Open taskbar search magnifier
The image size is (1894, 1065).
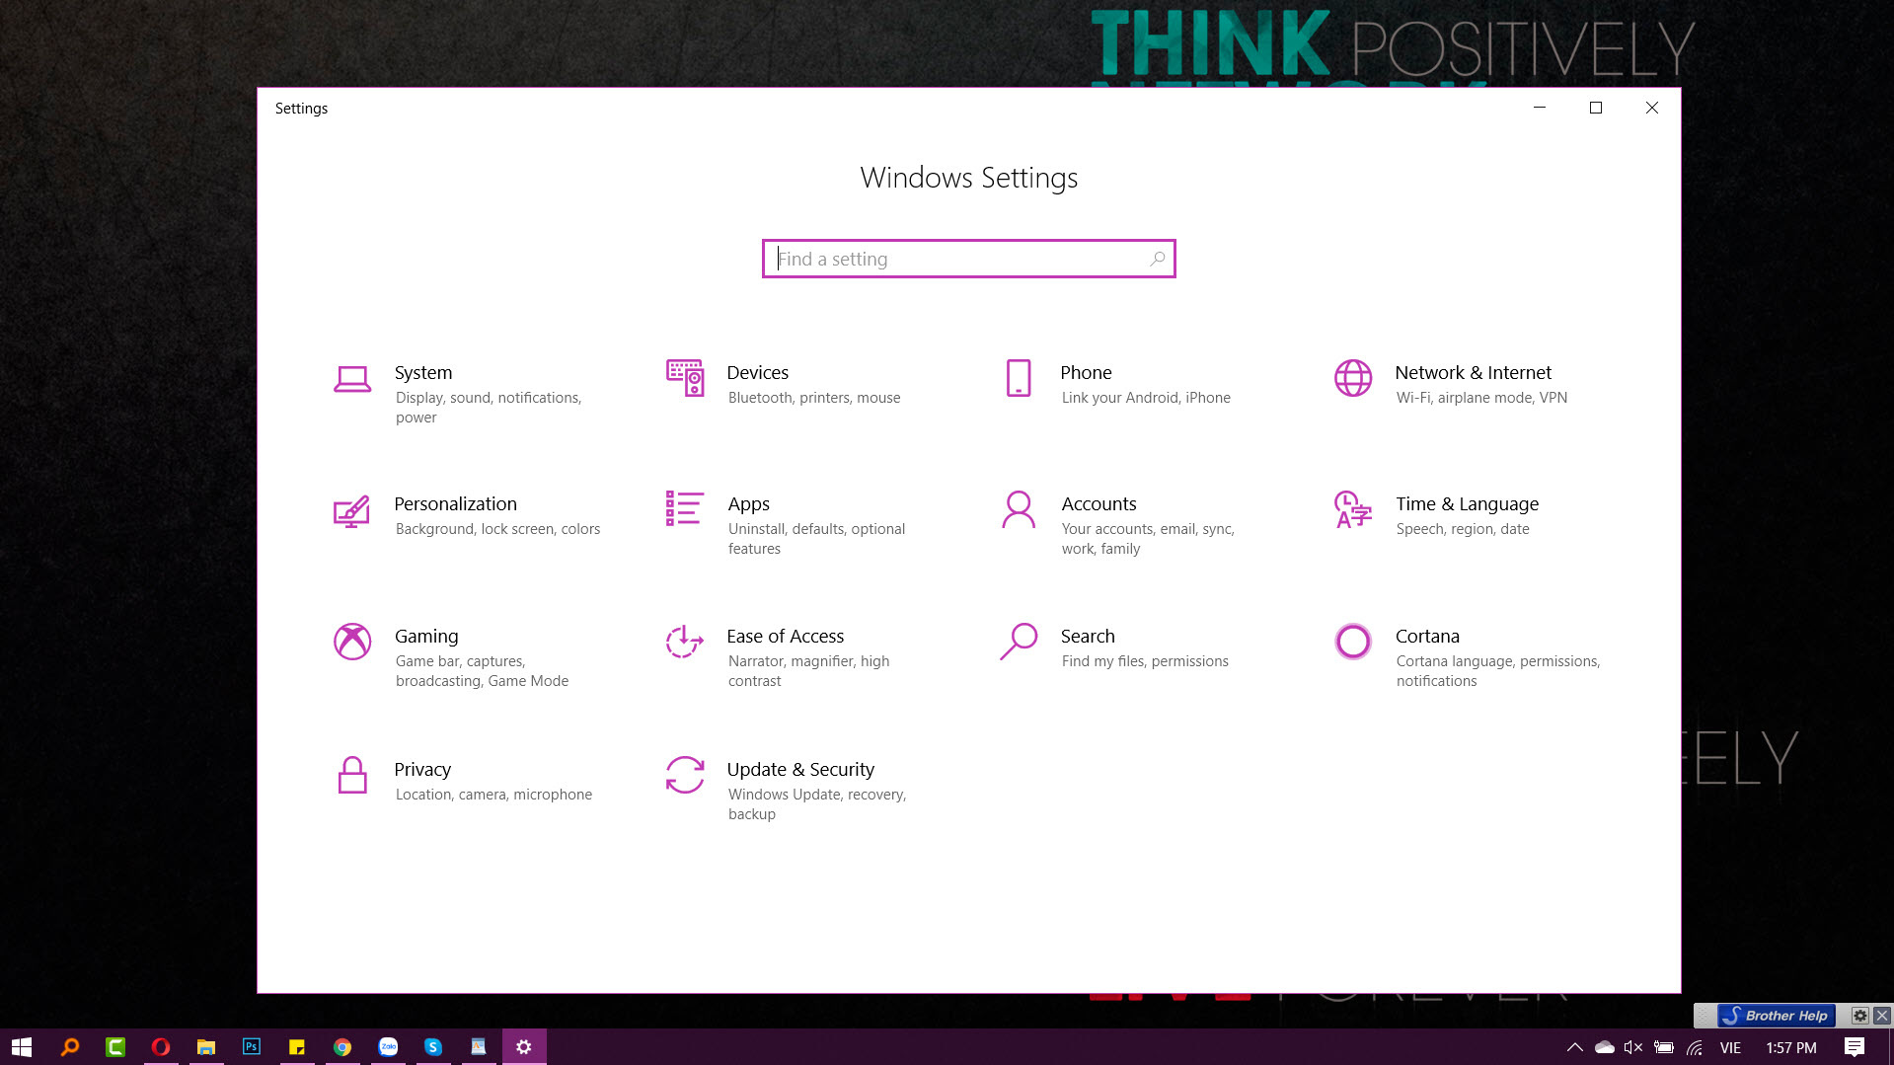[70, 1046]
